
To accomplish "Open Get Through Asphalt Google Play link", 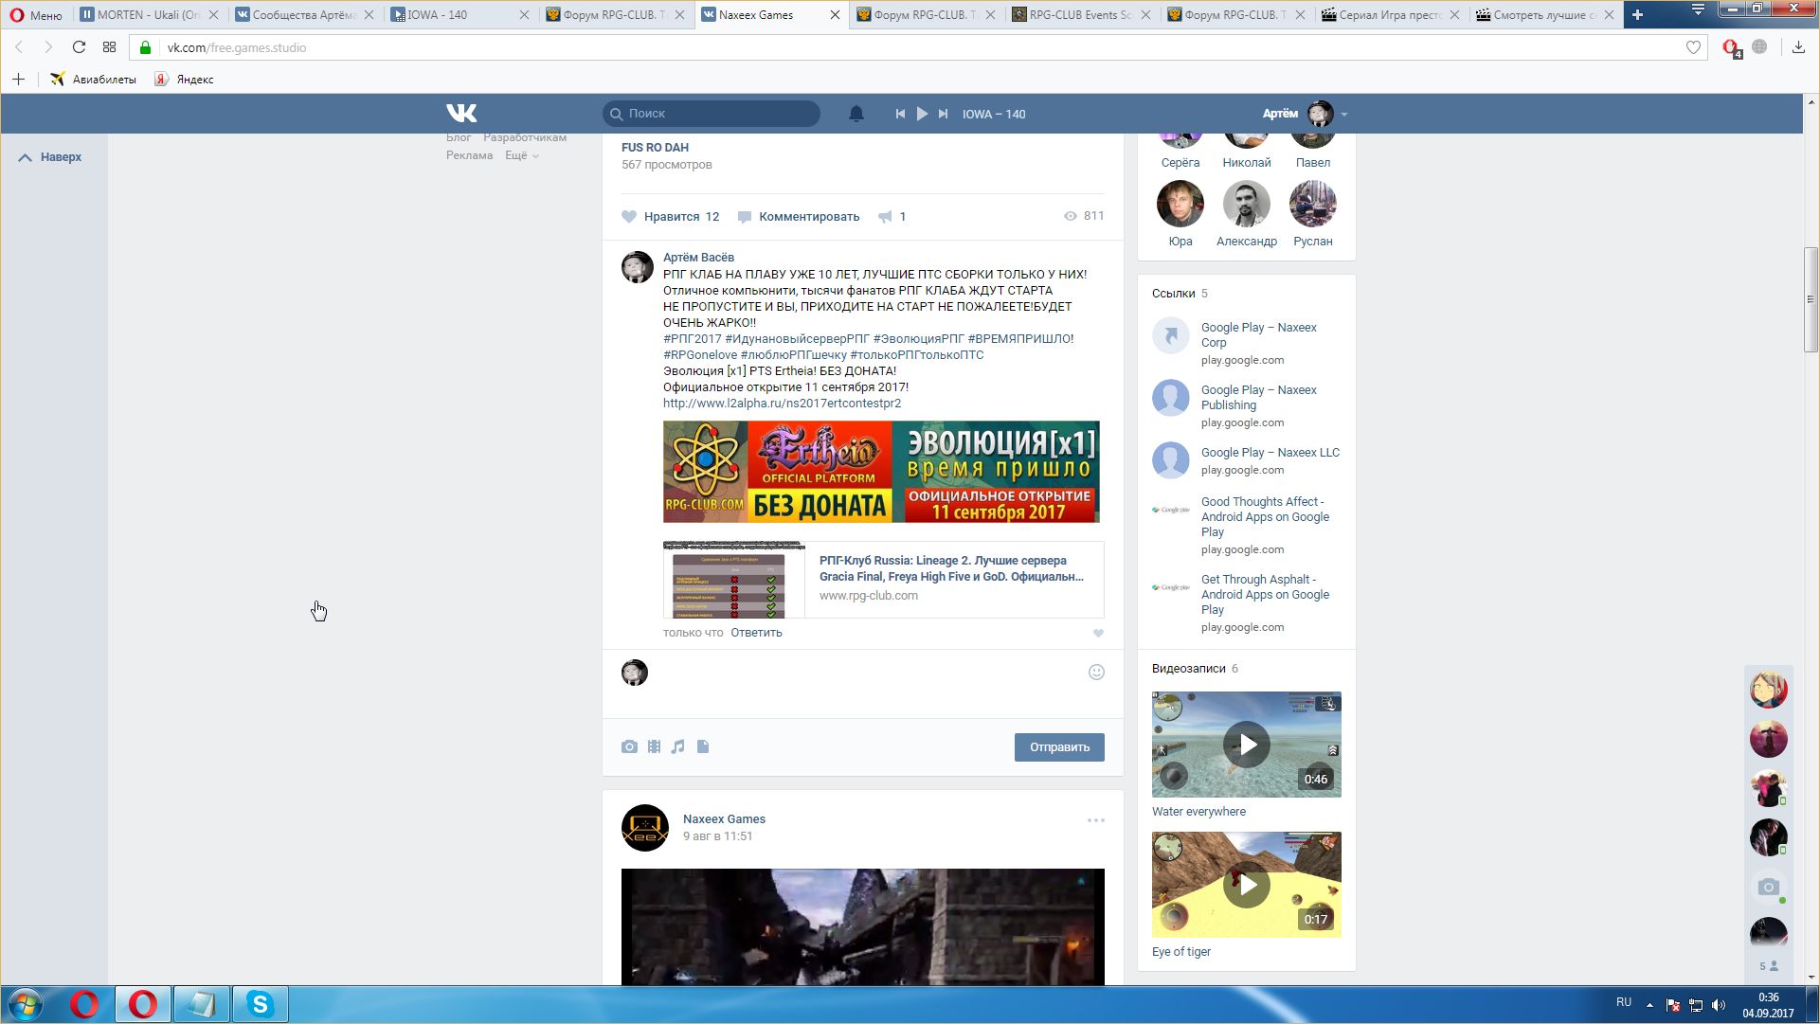I will click(1265, 595).
